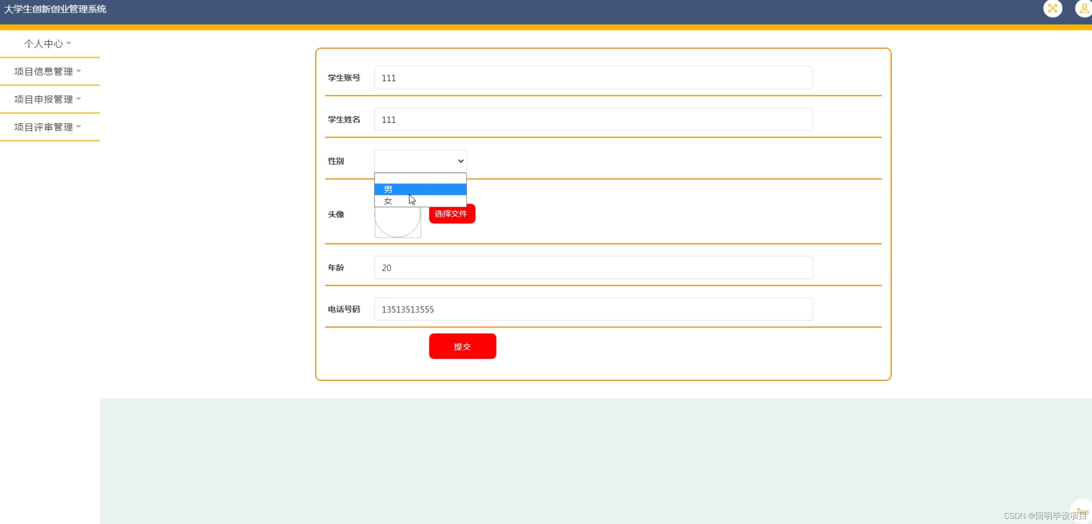Click the arrow beside 项目信息管理
The width and height of the screenshot is (1092, 524).
click(x=79, y=71)
